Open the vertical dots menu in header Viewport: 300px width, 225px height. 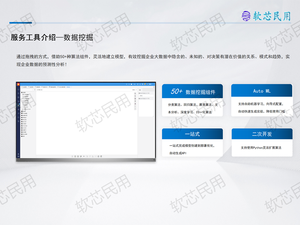[153, 84]
